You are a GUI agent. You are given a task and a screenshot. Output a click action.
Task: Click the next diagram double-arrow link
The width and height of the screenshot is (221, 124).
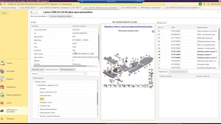[153, 31]
